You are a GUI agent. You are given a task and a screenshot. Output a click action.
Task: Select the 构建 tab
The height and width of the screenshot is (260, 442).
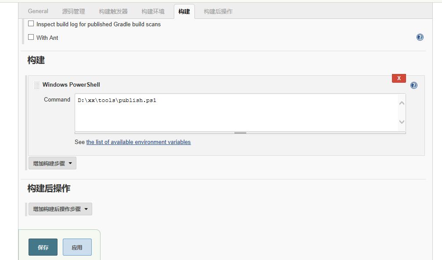click(x=184, y=11)
